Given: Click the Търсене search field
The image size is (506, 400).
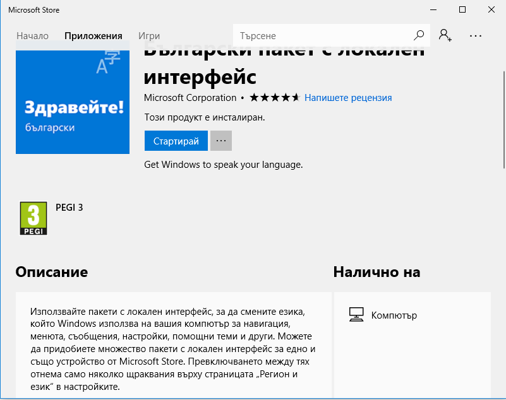Looking at the screenshot, I should click(x=332, y=35).
